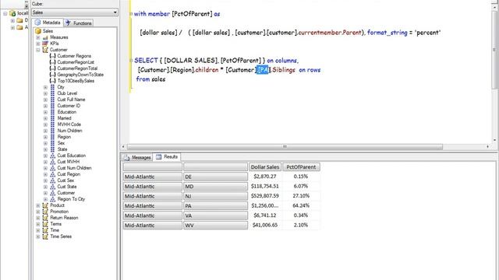Click the highlighted [PA] text in query
This screenshot has width=499, height=280.
(x=264, y=70)
